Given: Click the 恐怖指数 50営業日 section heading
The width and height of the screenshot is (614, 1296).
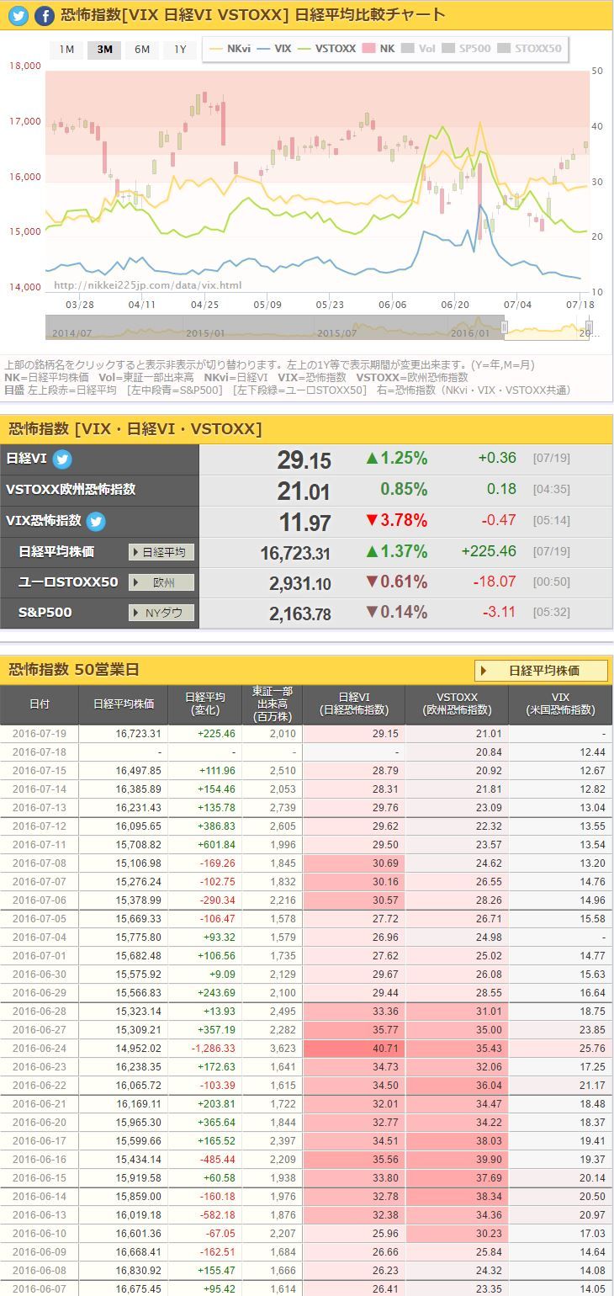Looking at the screenshot, I should (74, 670).
